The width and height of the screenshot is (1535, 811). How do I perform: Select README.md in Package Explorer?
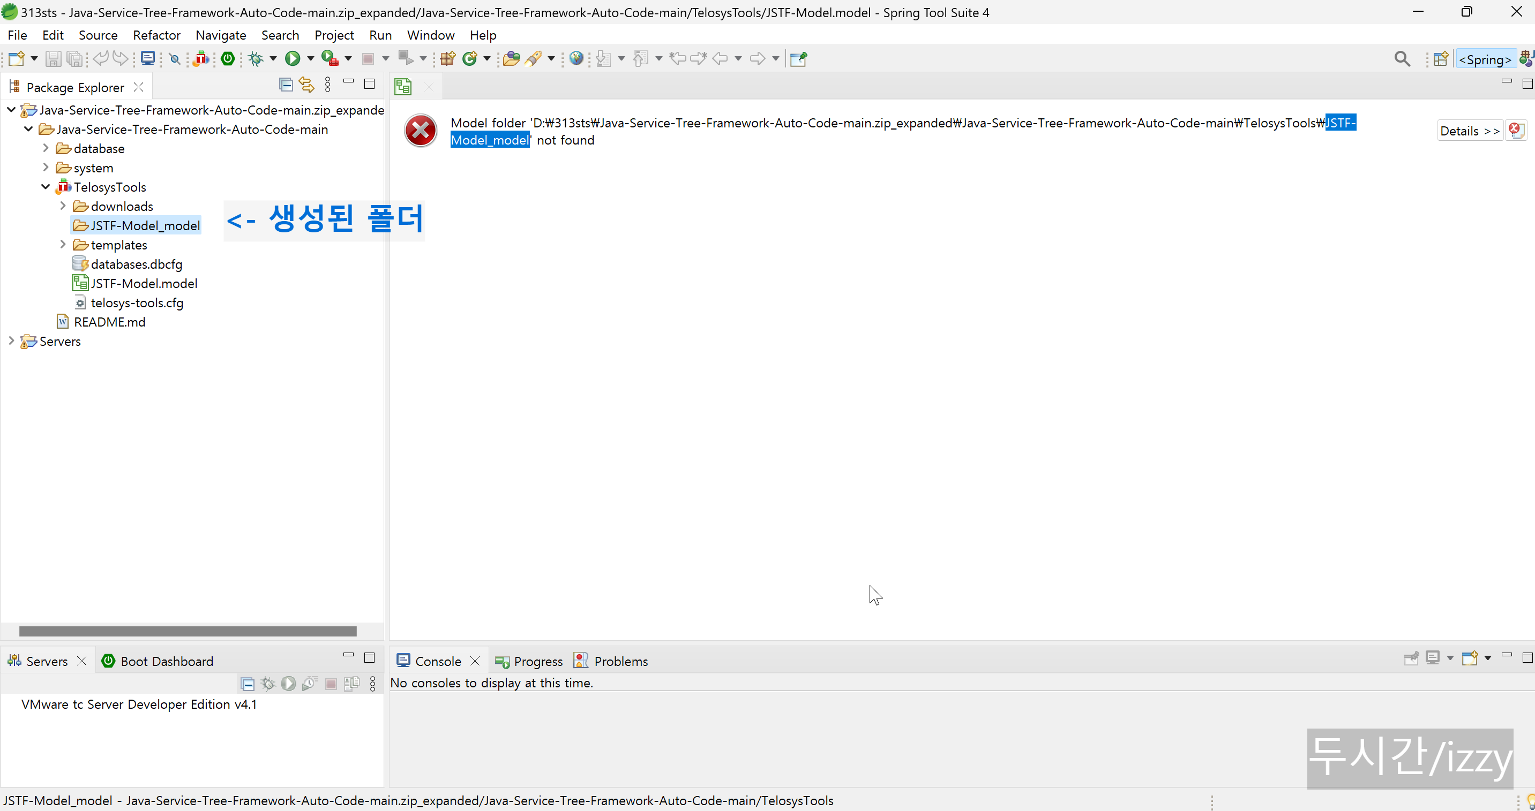(101, 322)
